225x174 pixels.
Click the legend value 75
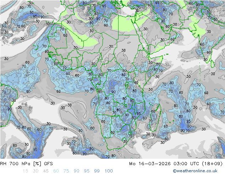(66, 171)
